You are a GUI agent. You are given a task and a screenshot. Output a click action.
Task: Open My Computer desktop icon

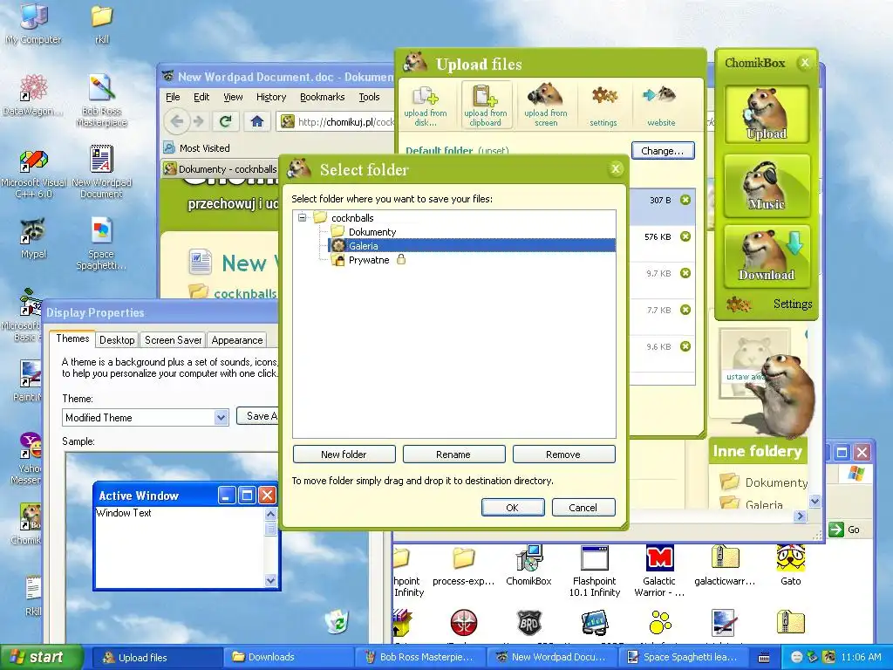click(33, 24)
